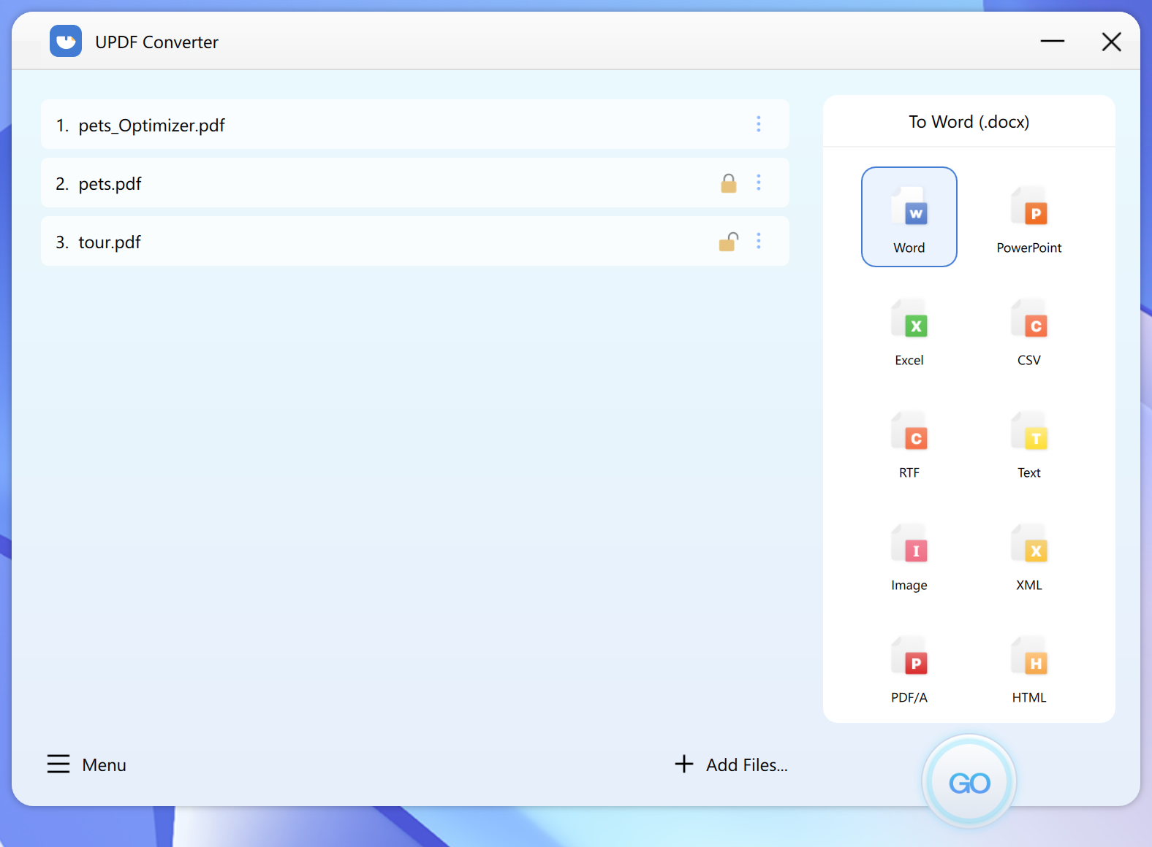Viewport: 1152px width, 847px height.
Task: Click Add Files to import PDFs
Action: [731, 764]
